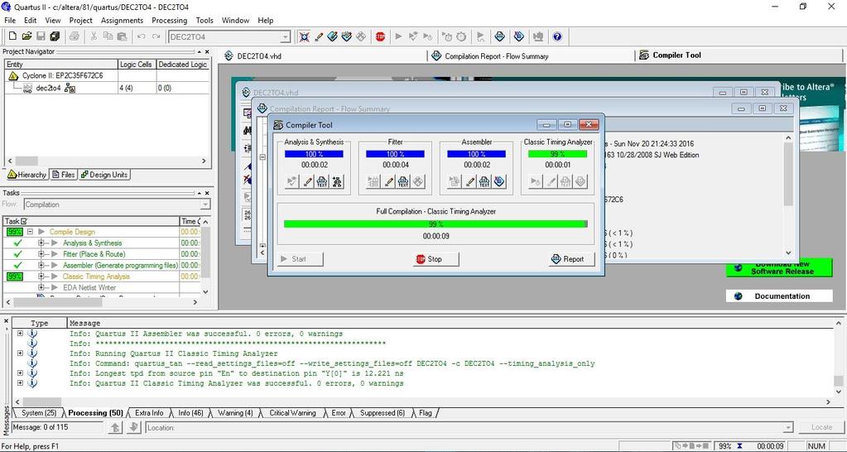Collapse the Compile Design task node
Viewport: 847px width, 452px height.
(31, 232)
